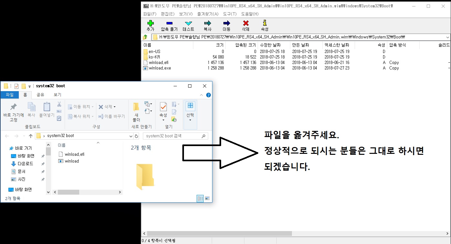Image resolution: width=451 pixels, height=244 pixels.
Task: Sort by Modified date (수정한 날짜) column
Action: (274, 45)
